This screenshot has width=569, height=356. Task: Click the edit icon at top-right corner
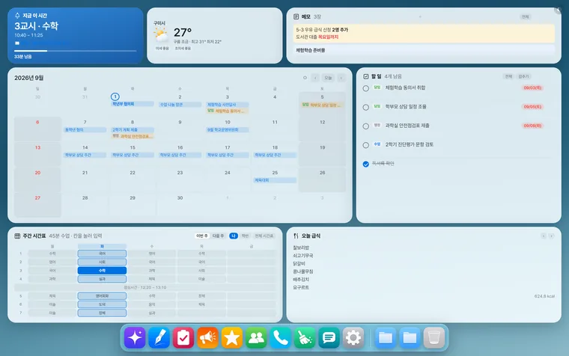(x=558, y=11)
